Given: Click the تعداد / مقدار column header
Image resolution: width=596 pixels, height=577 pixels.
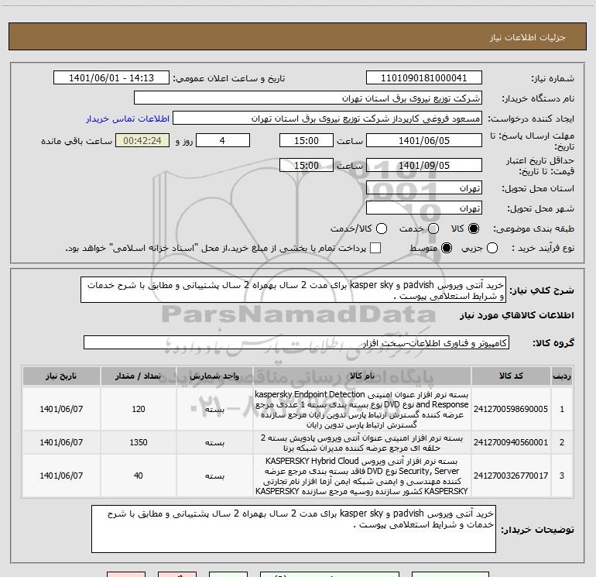Looking at the screenshot, I should coord(139,376).
